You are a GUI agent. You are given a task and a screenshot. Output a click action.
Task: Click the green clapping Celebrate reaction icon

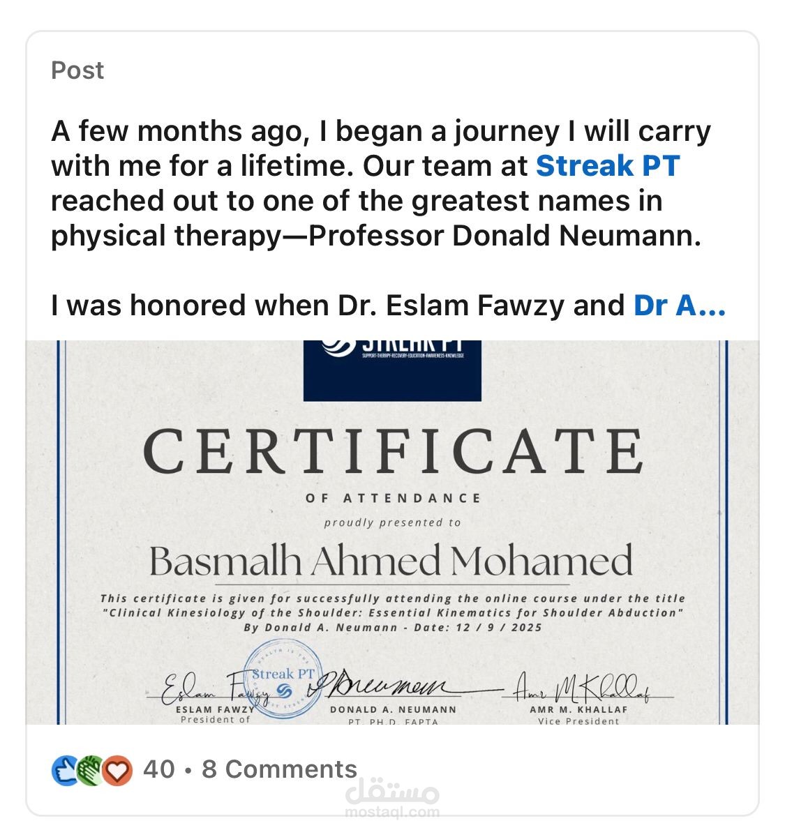(x=91, y=770)
